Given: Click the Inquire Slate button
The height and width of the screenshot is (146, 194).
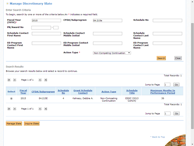Looking at the screenshot, I should tap(32, 123).
